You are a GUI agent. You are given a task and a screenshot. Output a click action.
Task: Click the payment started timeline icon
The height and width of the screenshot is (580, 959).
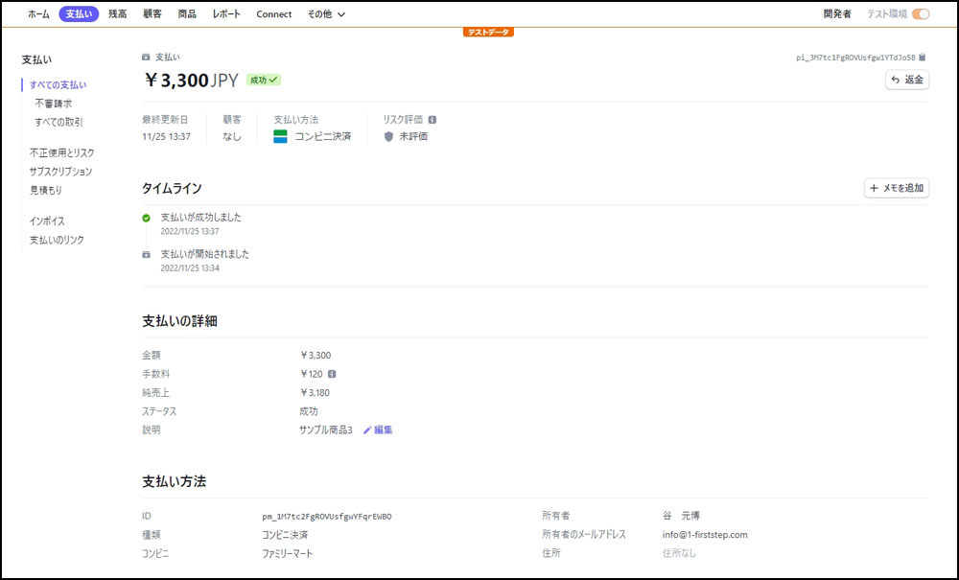(x=147, y=255)
